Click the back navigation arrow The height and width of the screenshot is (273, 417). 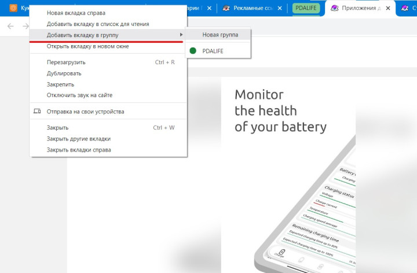[25, 26]
